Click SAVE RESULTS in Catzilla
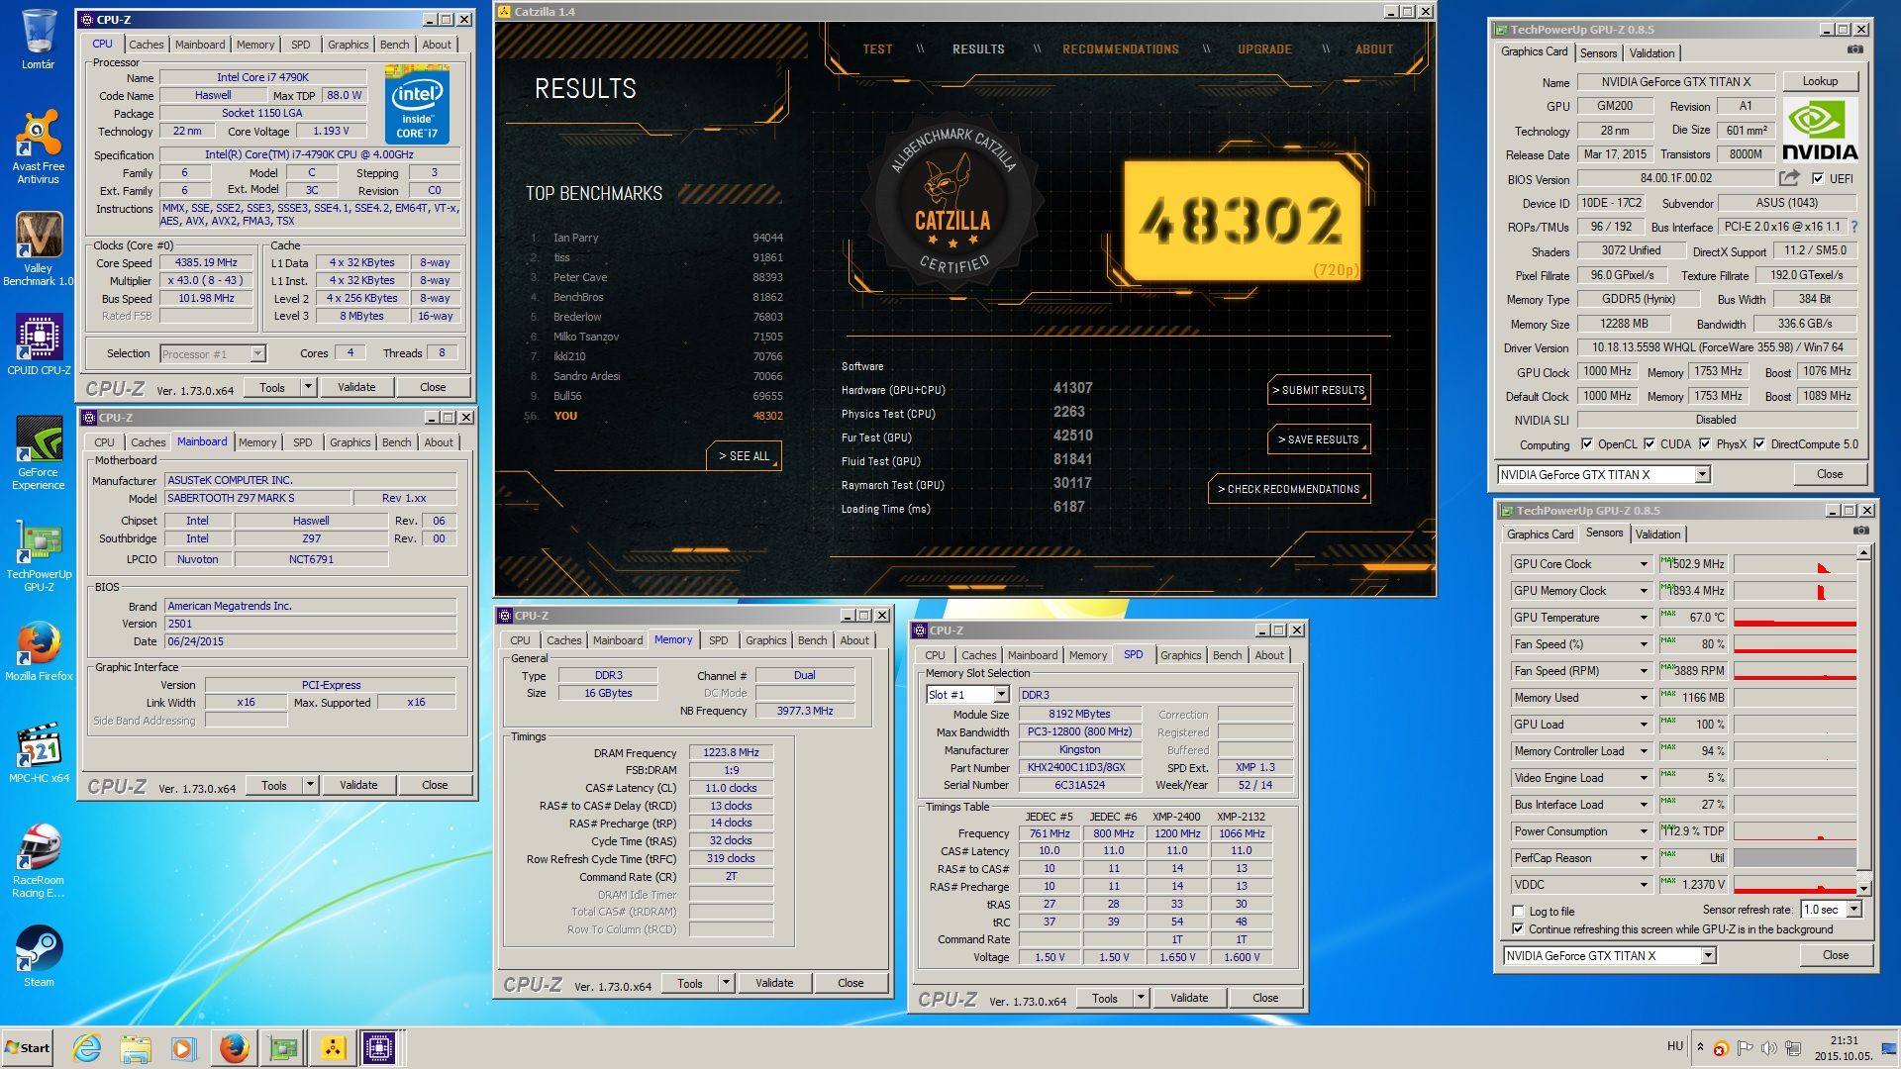The width and height of the screenshot is (1901, 1069). [1320, 439]
